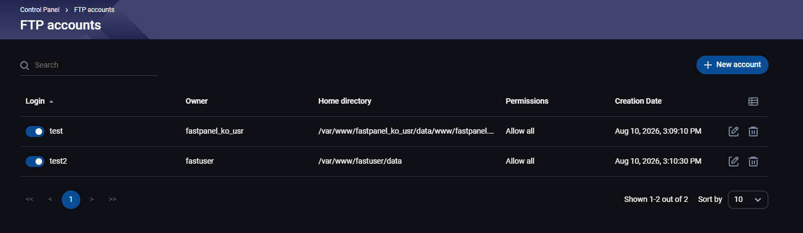803x233 pixels.
Task: Delete the test2 FTP account
Action: pos(753,161)
